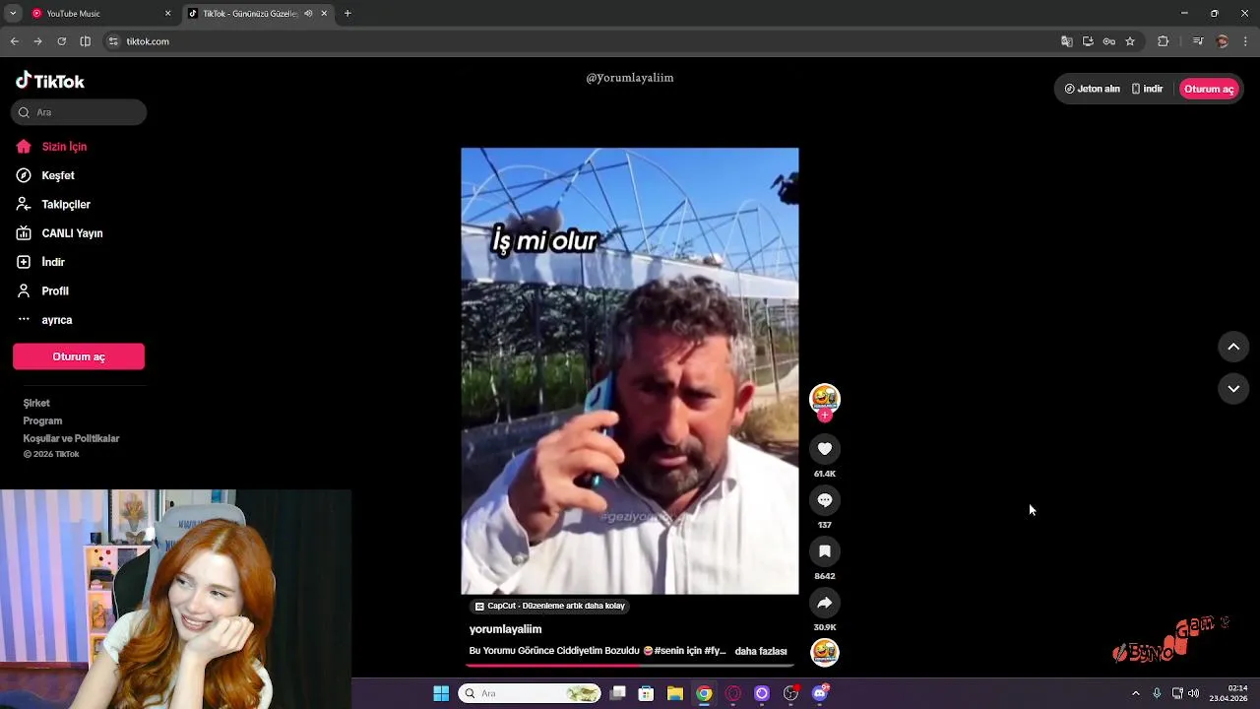Screen dimensions: 1260x709
Task: Open the sound disc below share count
Action: (825, 652)
